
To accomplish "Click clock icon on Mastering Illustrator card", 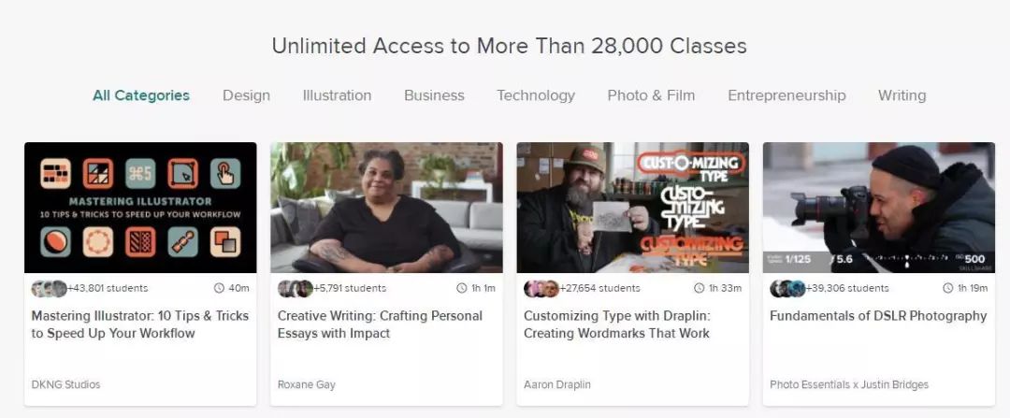I will [x=219, y=288].
